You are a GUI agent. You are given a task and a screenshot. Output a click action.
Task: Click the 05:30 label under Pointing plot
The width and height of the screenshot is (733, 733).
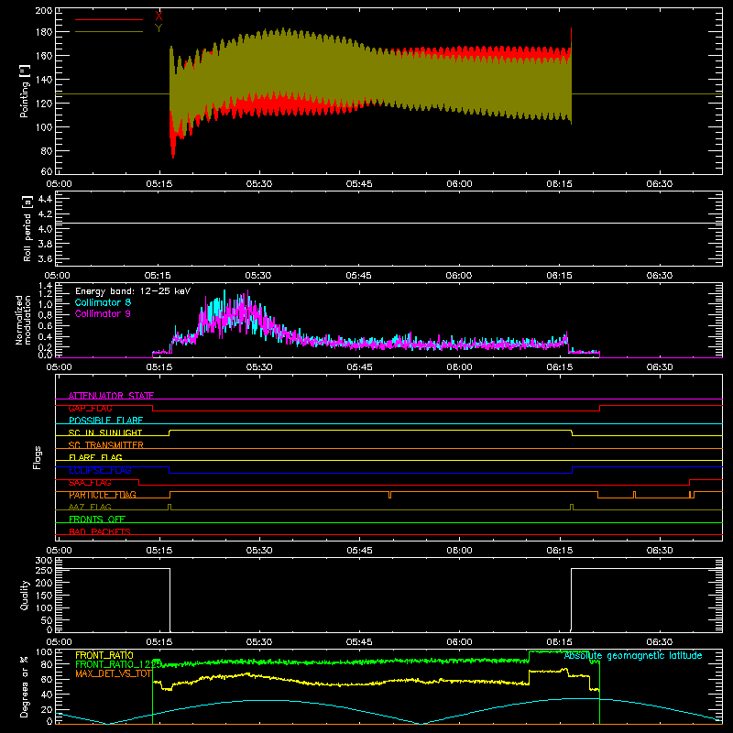tap(259, 184)
